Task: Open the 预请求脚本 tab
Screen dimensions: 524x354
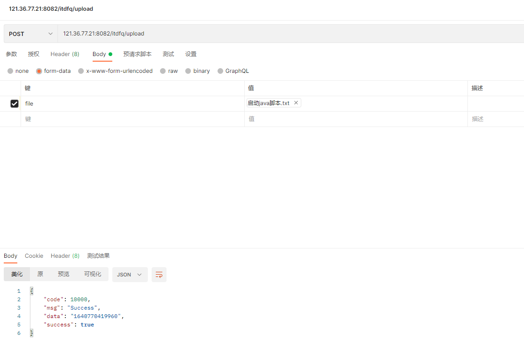Action: tap(138, 54)
